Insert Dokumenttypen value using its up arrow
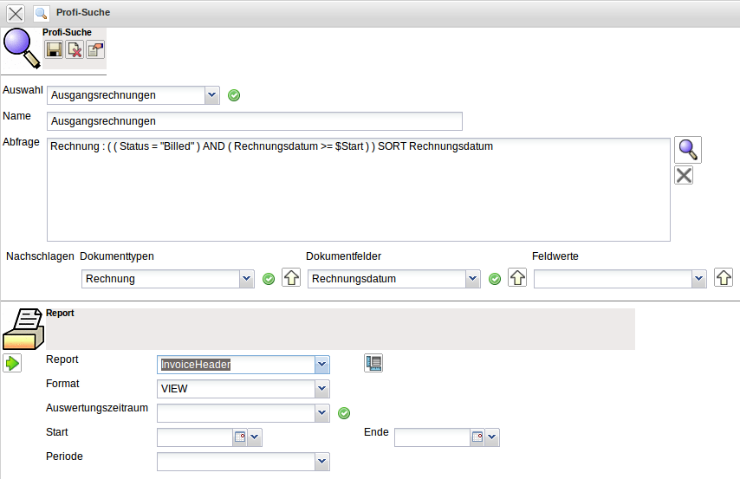The image size is (740, 479). (x=291, y=278)
